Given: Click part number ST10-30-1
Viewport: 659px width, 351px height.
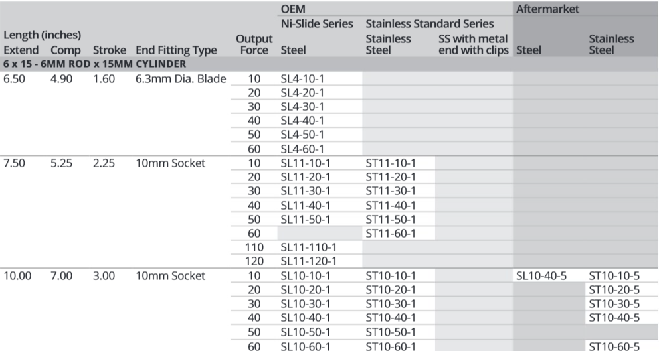Looking at the screenshot, I should tap(390, 304).
